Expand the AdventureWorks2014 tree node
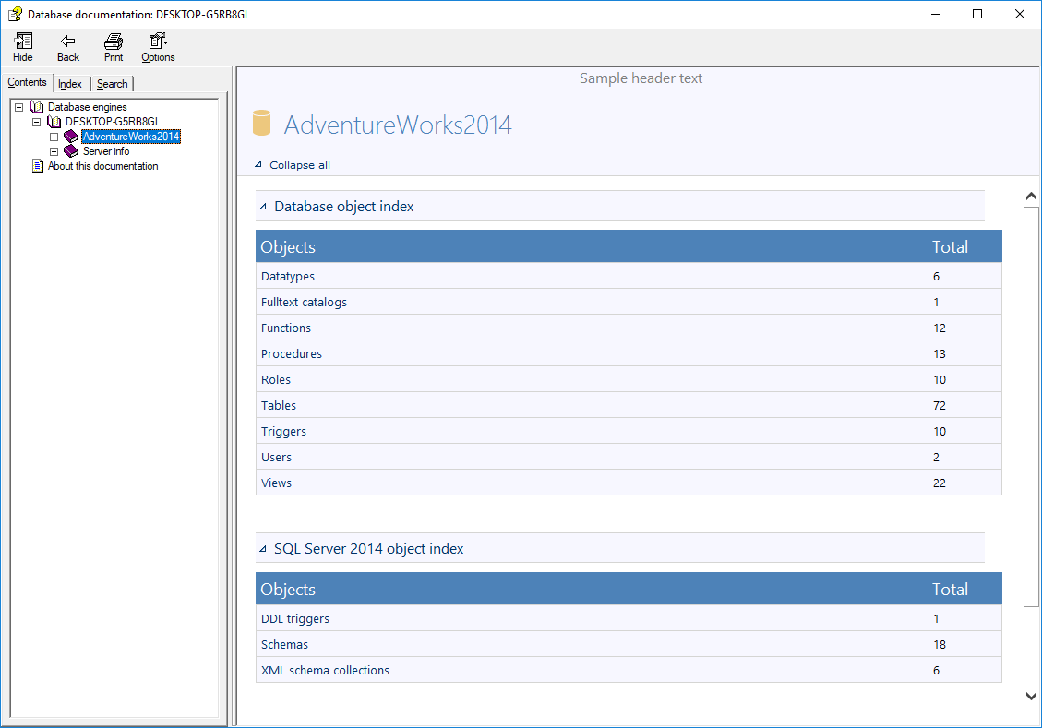The height and width of the screenshot is (728, 1042). (54, 137)
